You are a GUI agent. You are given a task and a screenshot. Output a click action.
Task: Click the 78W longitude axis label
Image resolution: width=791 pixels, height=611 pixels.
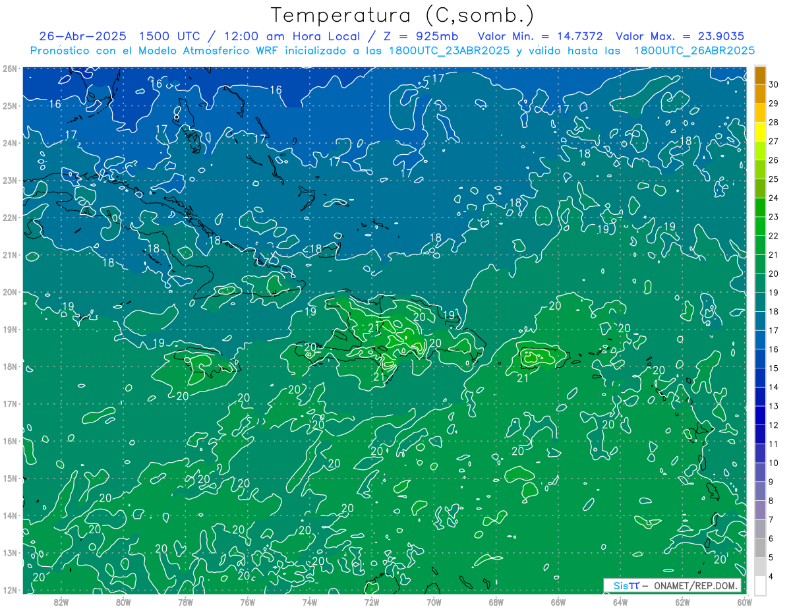185,602
